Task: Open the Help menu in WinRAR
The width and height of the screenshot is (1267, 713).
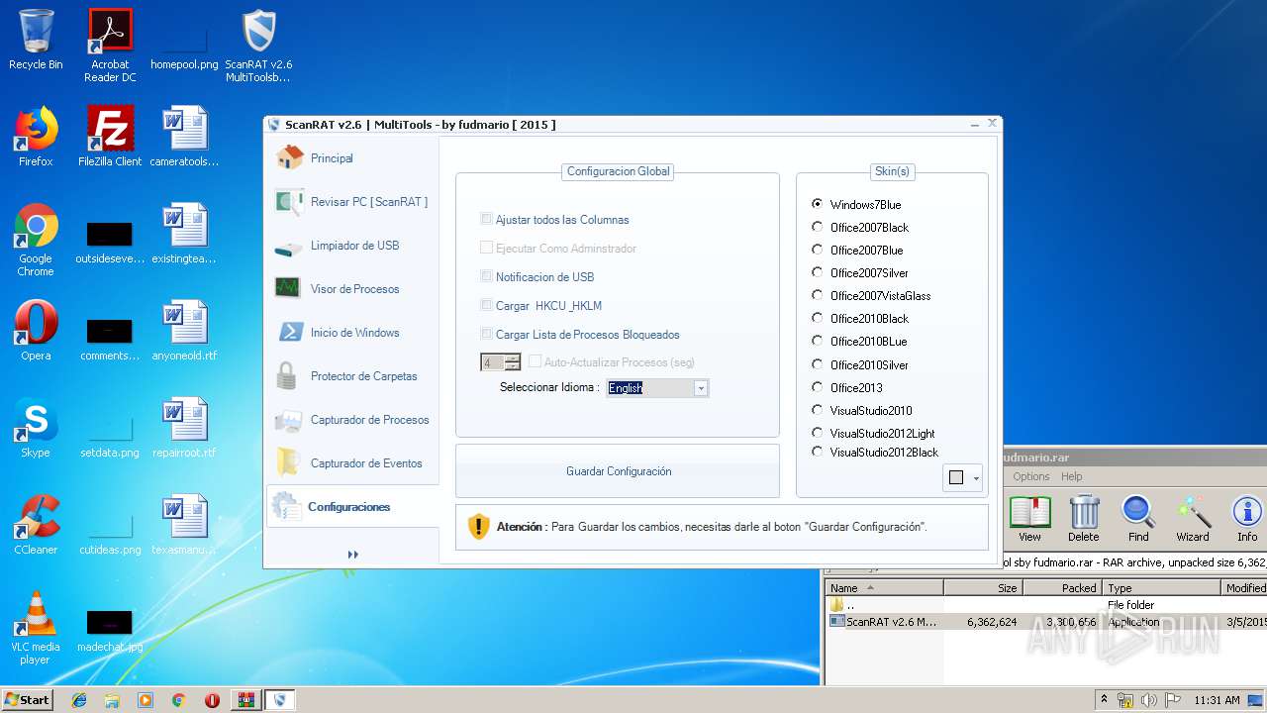Action: 1072,476
